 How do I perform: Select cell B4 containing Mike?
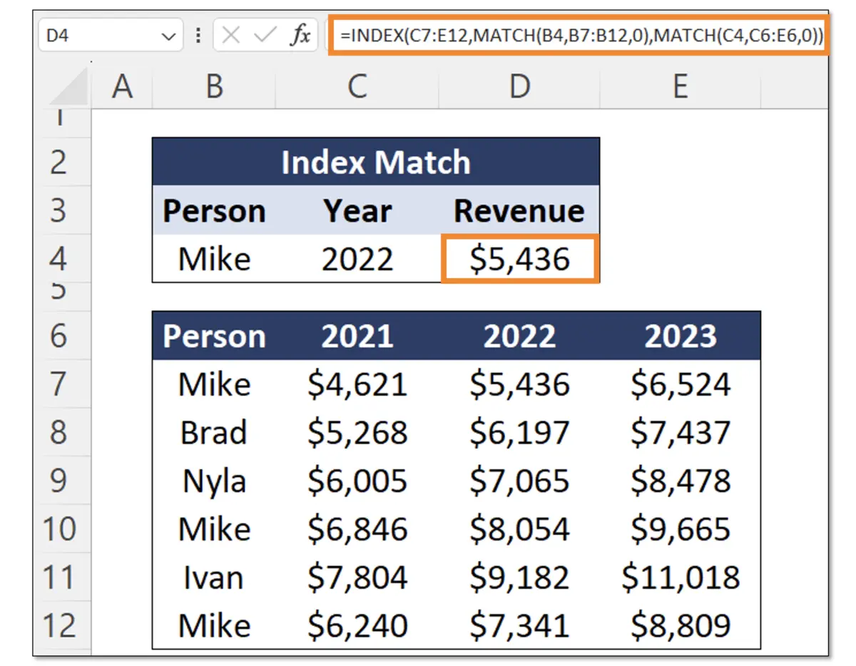click(214, 258)
